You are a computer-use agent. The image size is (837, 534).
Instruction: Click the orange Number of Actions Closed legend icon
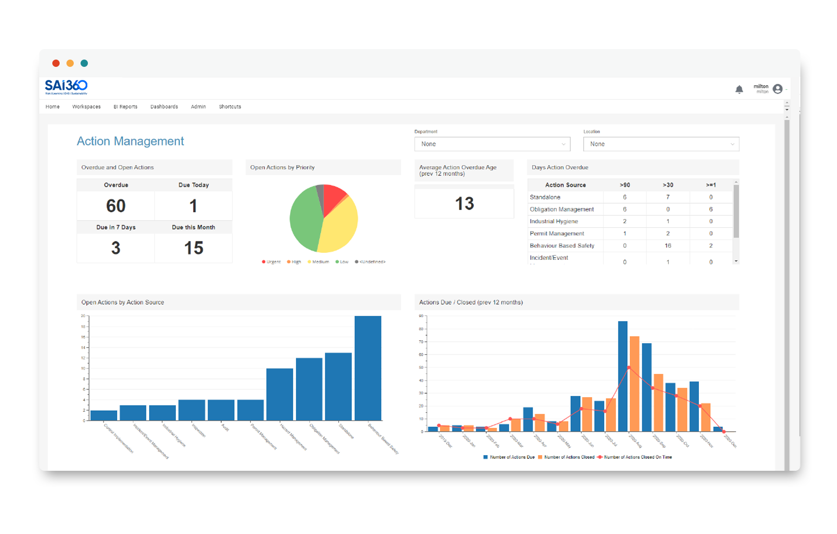(540, 457)
